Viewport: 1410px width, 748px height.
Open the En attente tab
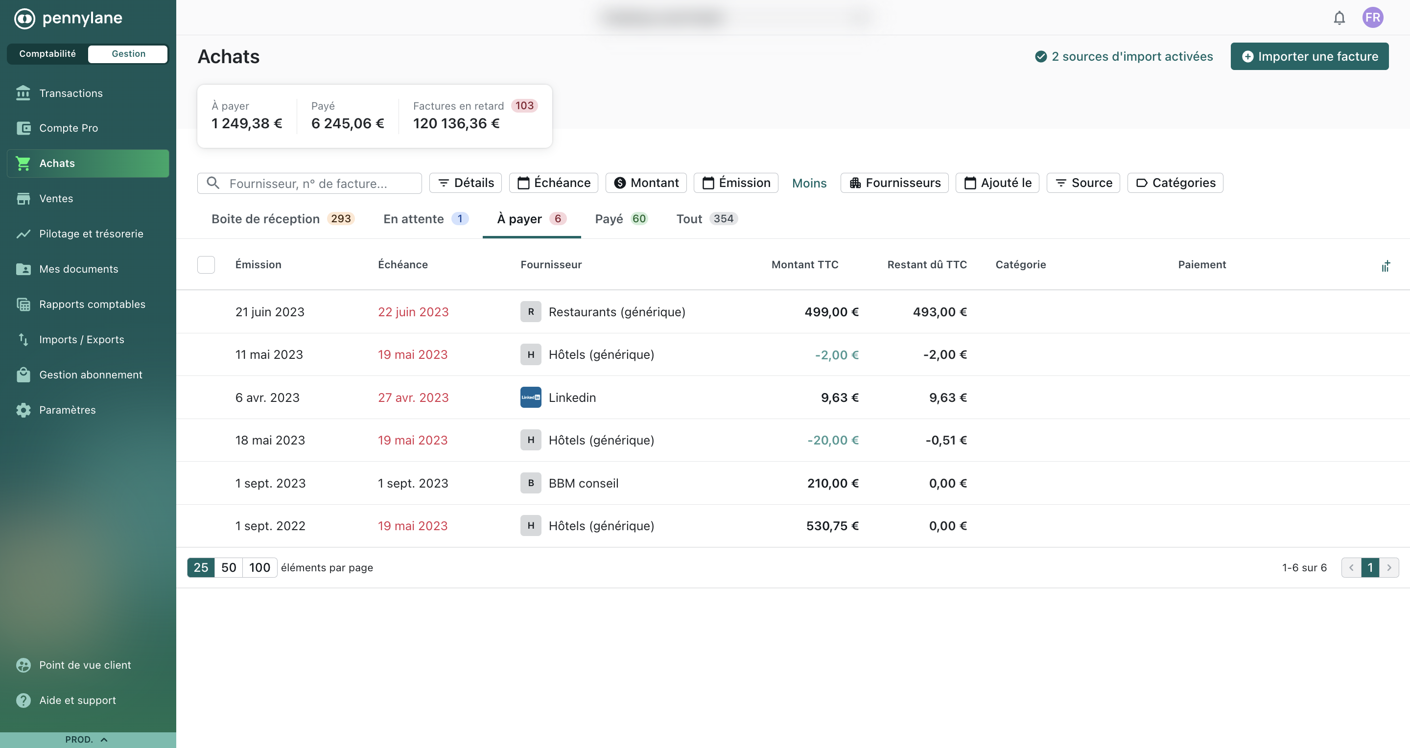pyautogui.click(x=426, y=219)
